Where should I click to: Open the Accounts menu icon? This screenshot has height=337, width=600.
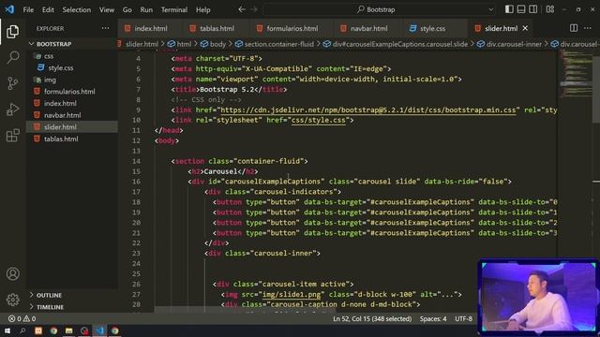[x=12, y=273]
